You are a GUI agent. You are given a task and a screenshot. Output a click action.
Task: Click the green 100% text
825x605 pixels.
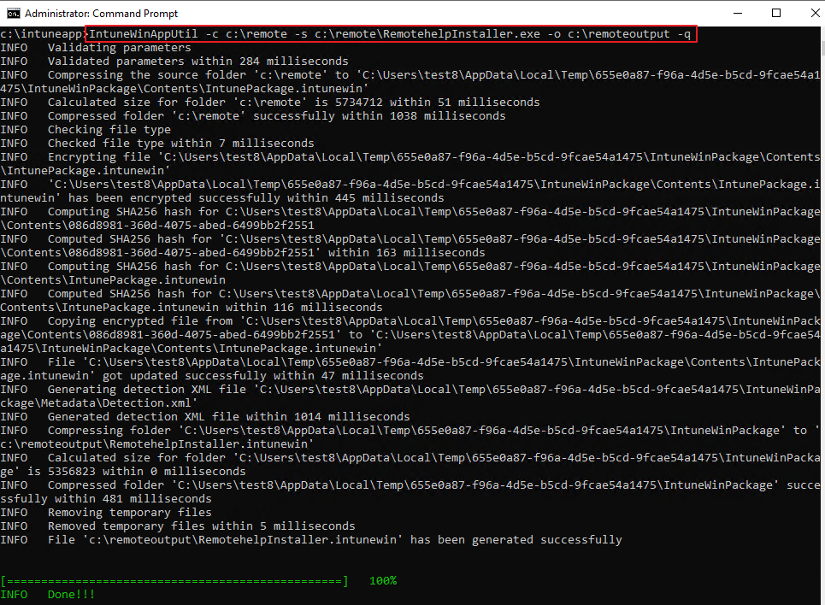pos(383,581)
